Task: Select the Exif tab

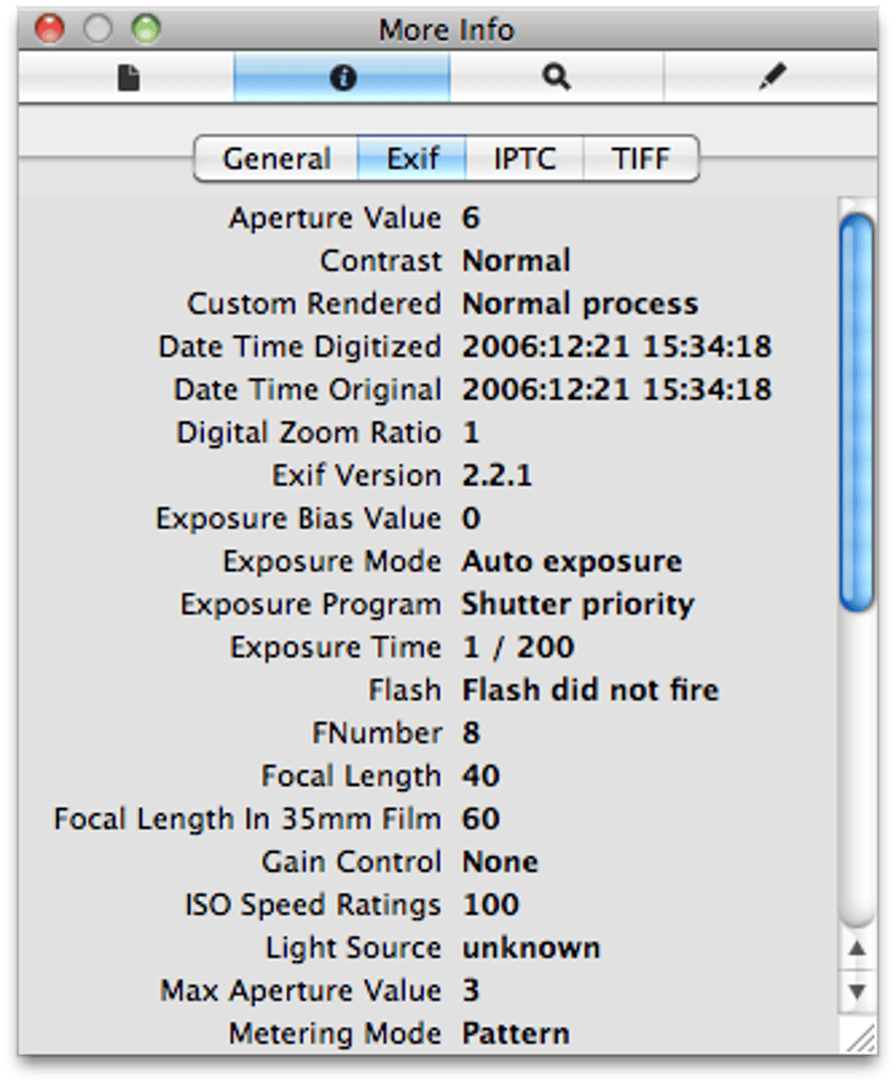Action: click(412, 159)
